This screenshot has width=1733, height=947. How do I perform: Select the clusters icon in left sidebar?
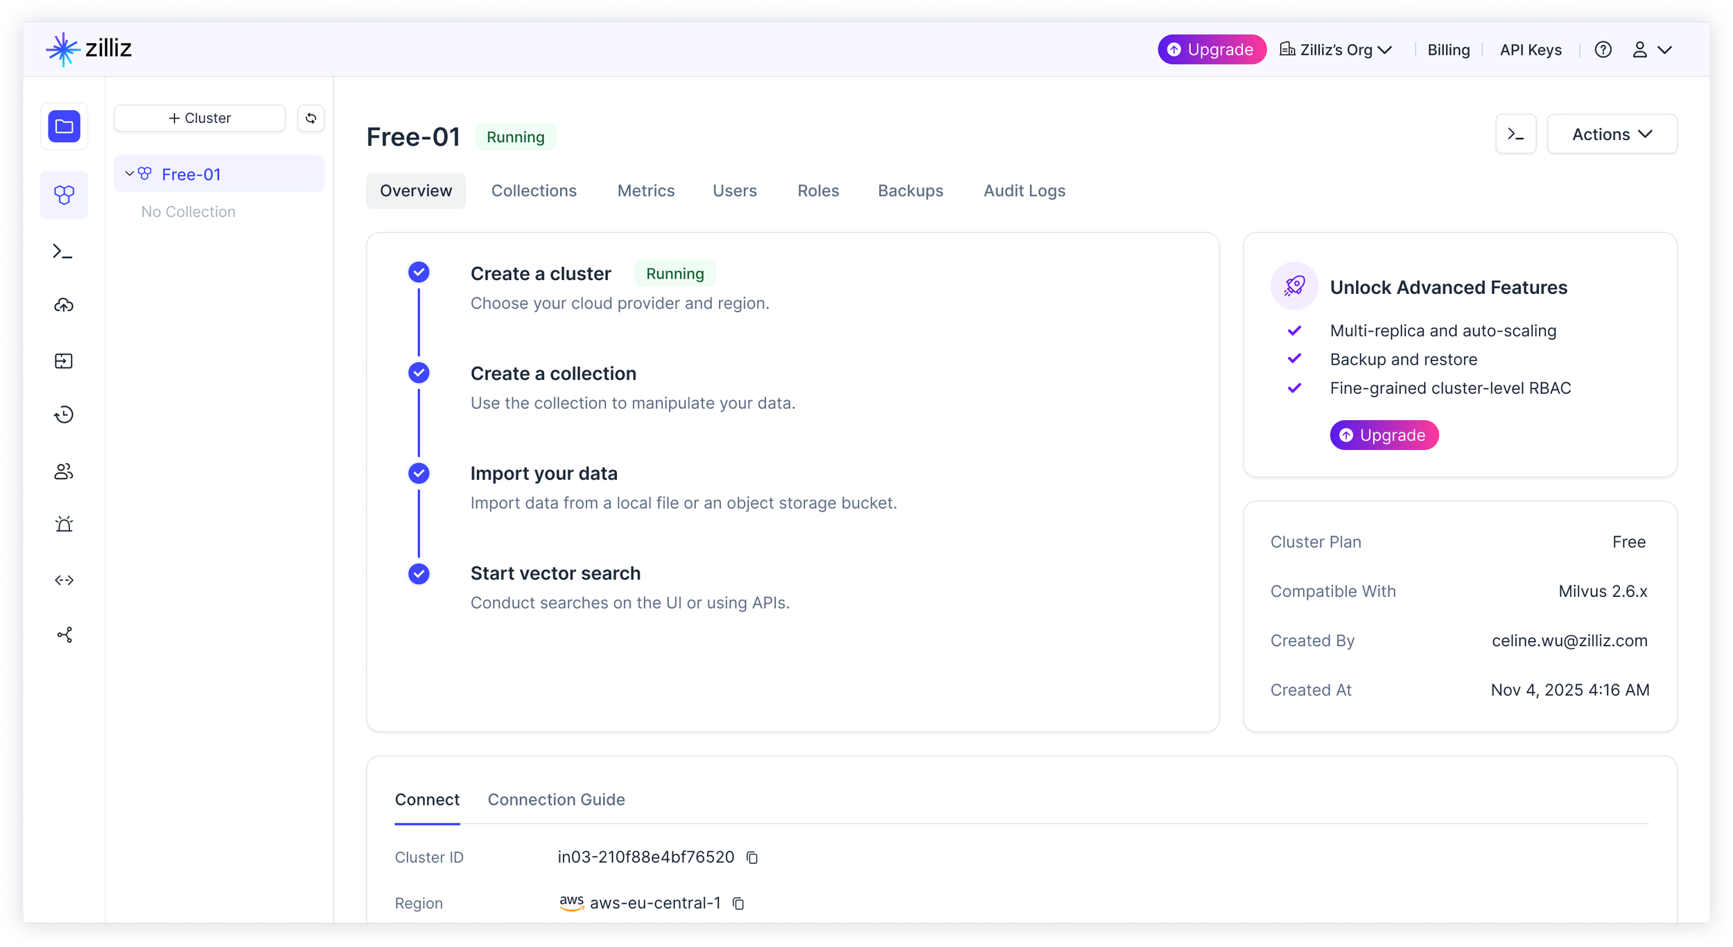click(x=64, y=195)
